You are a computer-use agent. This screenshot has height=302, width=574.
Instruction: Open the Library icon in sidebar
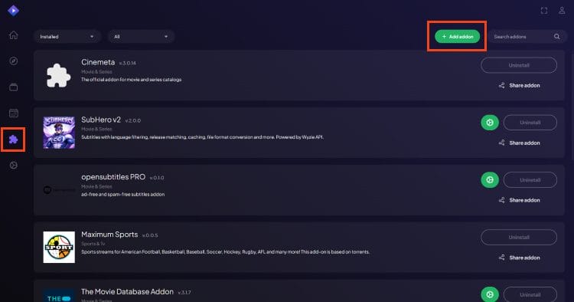pyautogui.click(x=14, y=87)
